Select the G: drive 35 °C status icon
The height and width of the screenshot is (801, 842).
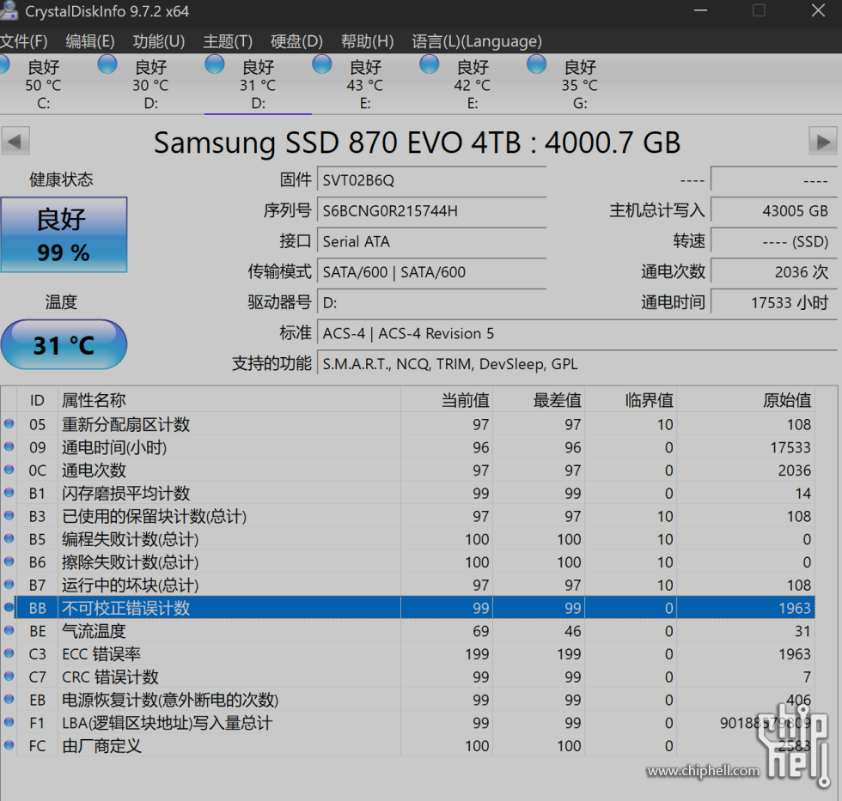537,64
